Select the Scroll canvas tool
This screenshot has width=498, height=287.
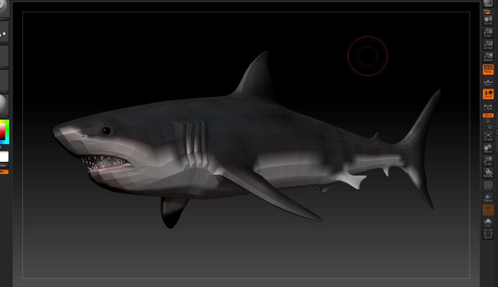(x=488, y=20)
